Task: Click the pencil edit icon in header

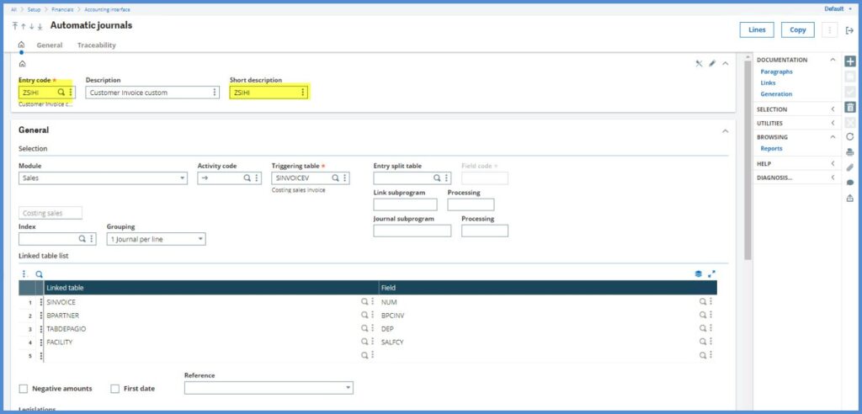Action: [x=712, y=63]
